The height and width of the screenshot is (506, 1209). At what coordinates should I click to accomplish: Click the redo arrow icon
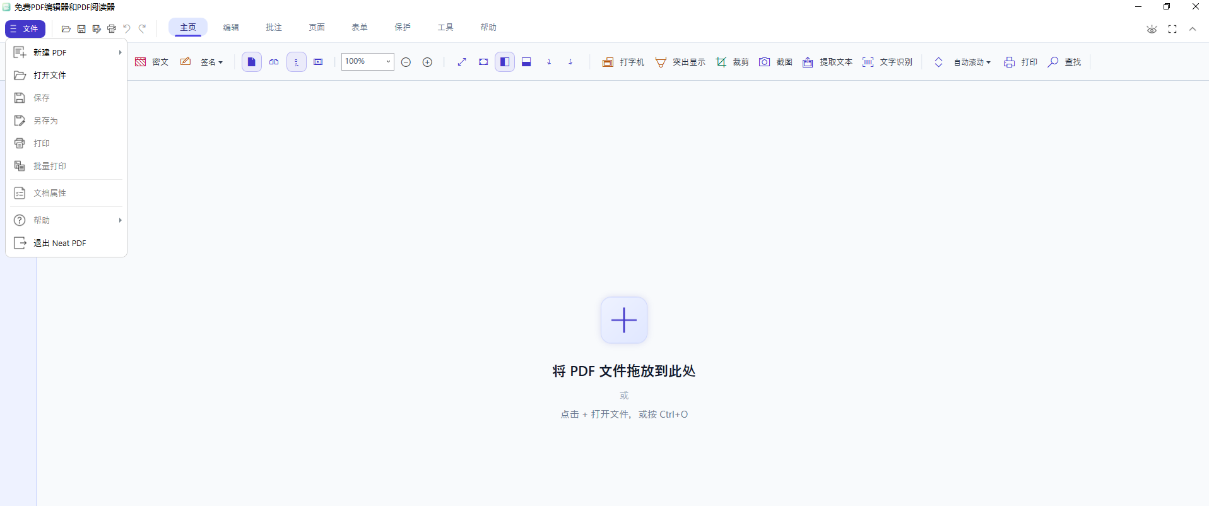[x=143, y=29]
